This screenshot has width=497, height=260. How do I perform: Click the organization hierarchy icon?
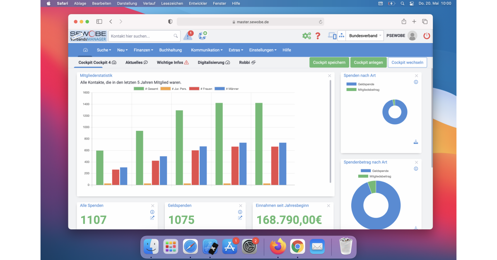coord(342,36)
